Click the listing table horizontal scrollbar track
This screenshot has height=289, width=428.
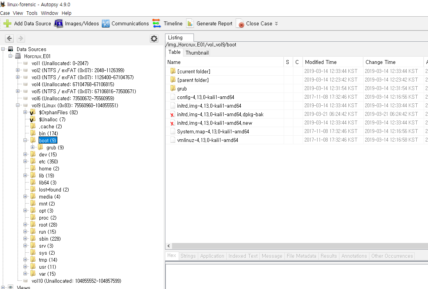point(300,246)
